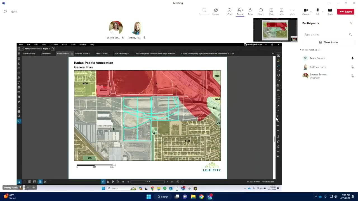Open the React emoji options
This screenshot has width=358, height=201.
(x=261, y=11)
